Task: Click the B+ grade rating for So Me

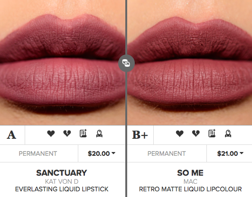Action: (140, 135)
